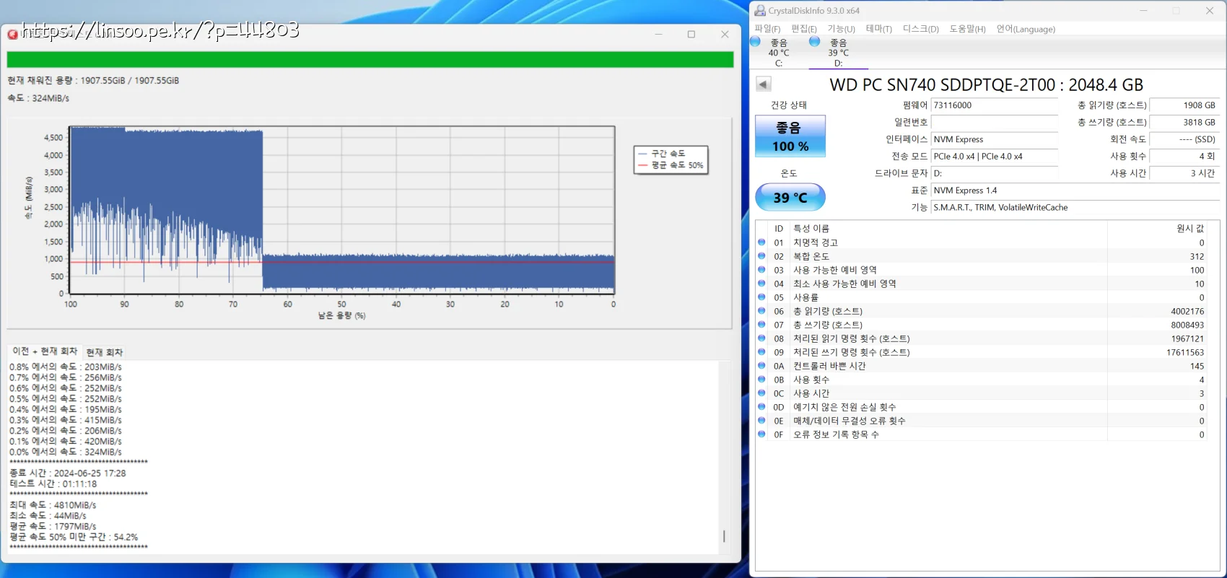Click the 회전 속도 ---- (SSD) value
Screen dimensions: 1227x578
pyautogui.click(x=1184, y=139)
